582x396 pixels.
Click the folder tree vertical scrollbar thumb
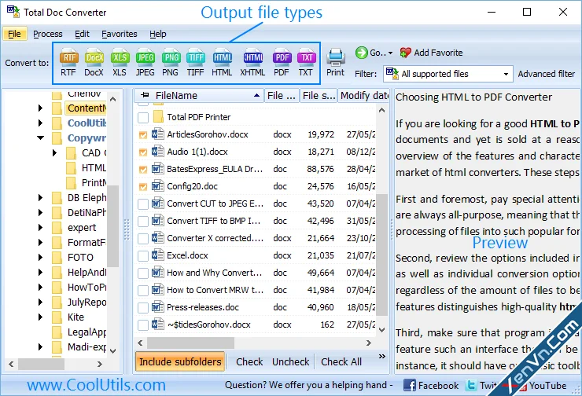click(x=112, y=226)
